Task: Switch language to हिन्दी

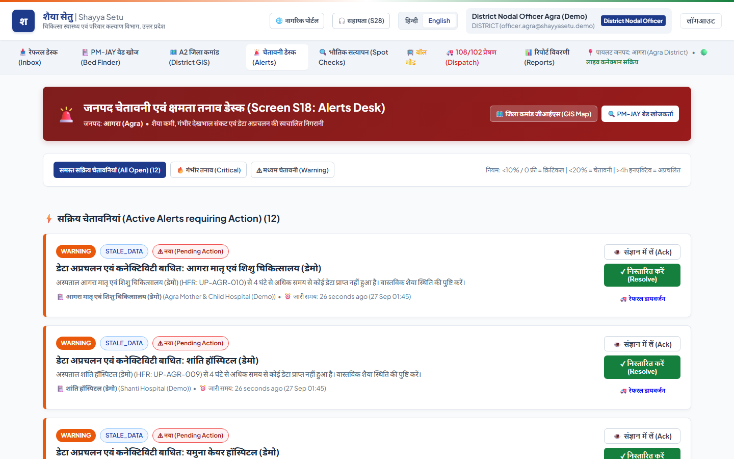Action: point(411,21)
